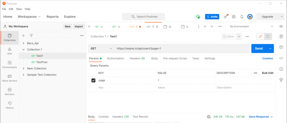Viewport: 287px width, 123px height.
Task: Open the Help menu
Action: point(28,9)
